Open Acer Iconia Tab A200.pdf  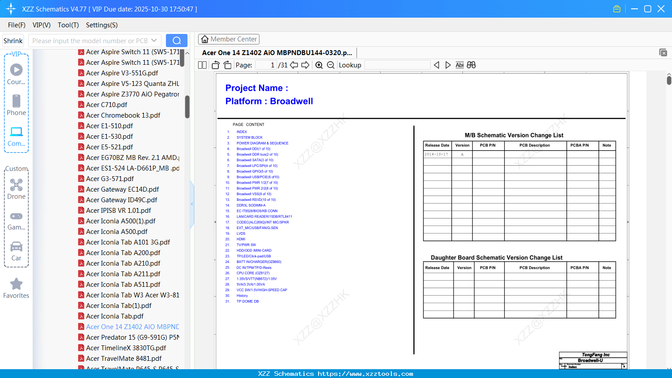click(123, 253)
